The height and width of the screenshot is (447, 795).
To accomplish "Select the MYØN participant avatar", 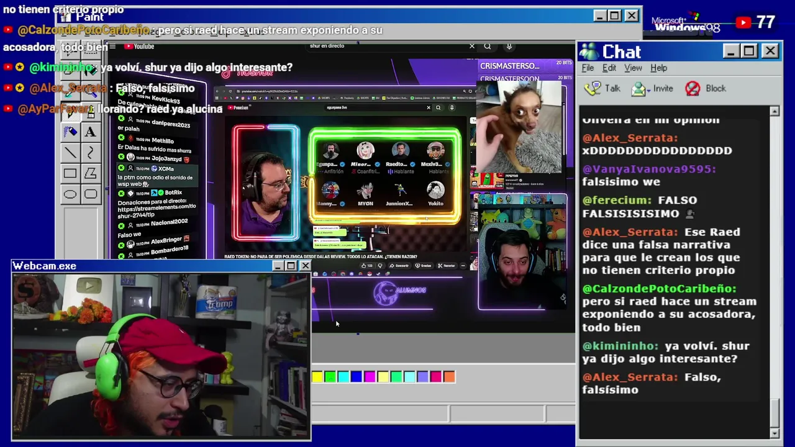I will 365,189.
